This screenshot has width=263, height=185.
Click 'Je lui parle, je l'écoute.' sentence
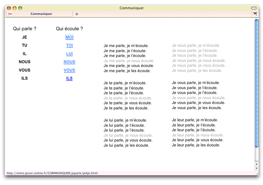pos(124,130)
